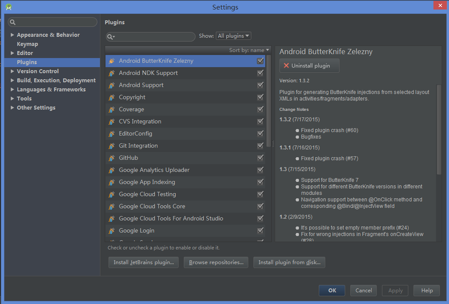This screenshot has height=304, width=449.
Task: Click the GitHub plugin icon
Action: pos(112,158)
